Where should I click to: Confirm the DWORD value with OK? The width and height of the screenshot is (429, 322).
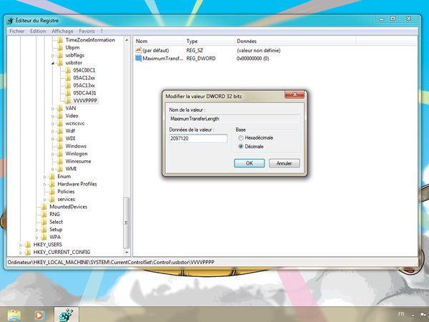[x=250, y=163]
